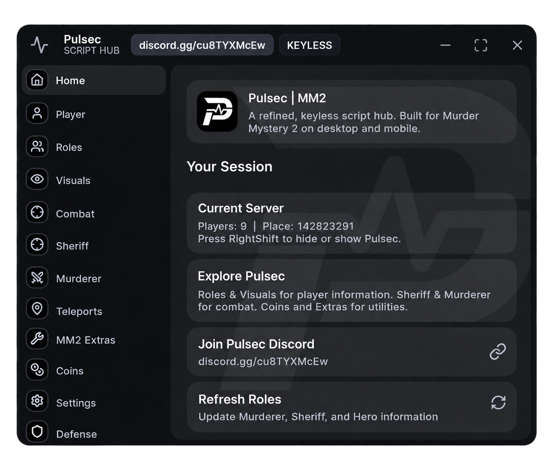Click the Pulsec P logo thumbnail
The width and height of the screenshot is (553, 458).
pyautogui.click(x=217, y=111)
